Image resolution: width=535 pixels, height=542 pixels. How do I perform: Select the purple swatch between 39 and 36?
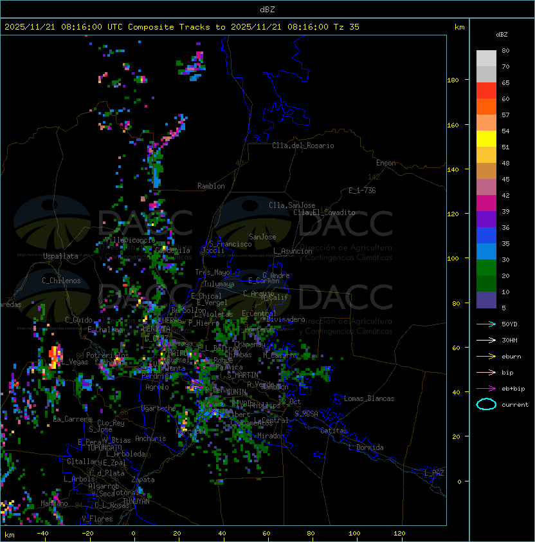[486, 219]
